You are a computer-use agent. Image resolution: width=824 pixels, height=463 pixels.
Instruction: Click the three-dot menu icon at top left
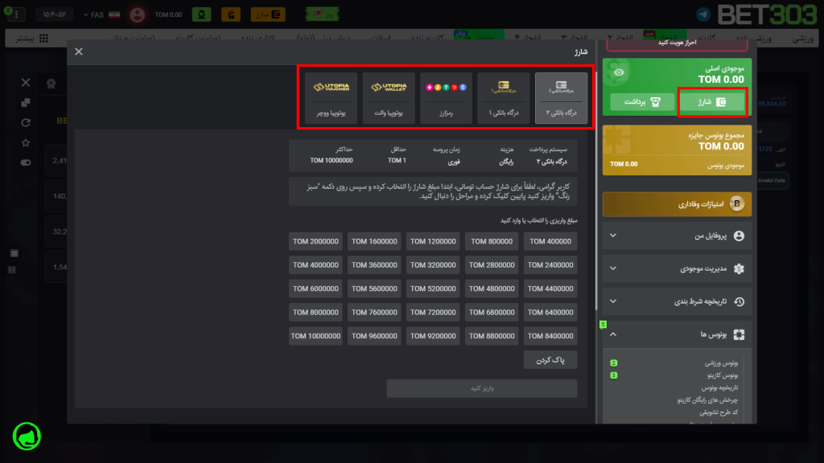pyautogui.click(x=17, y=14)
